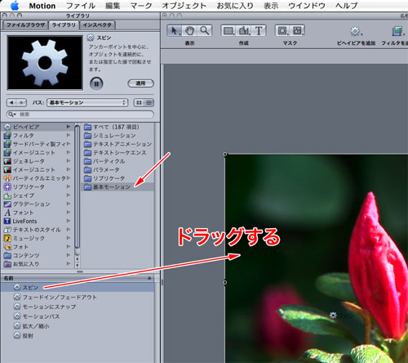Go forward in library path
This screenshot has width=408, height=363.
(21, 102)
